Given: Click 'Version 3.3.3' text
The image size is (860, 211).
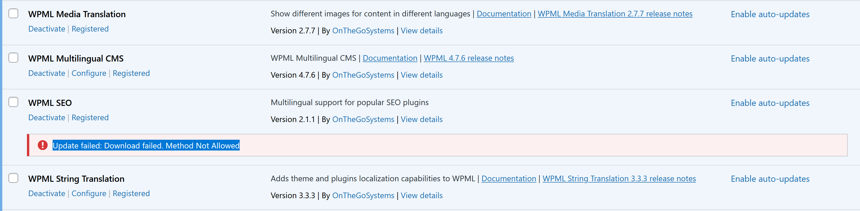Looking at the screenshot, I should 293,196.
